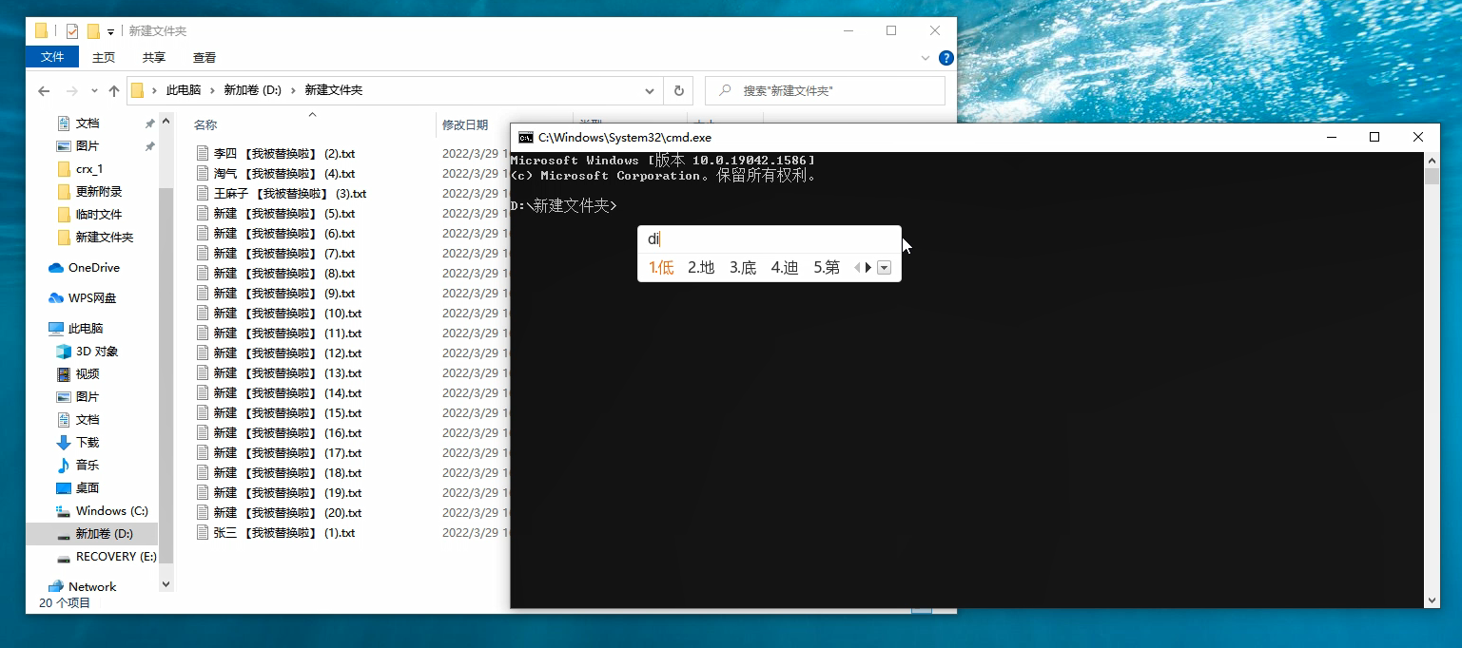Click the 名称 column header
The image size is (1462, 648).
pyautogui.click(x=205, y=124)
